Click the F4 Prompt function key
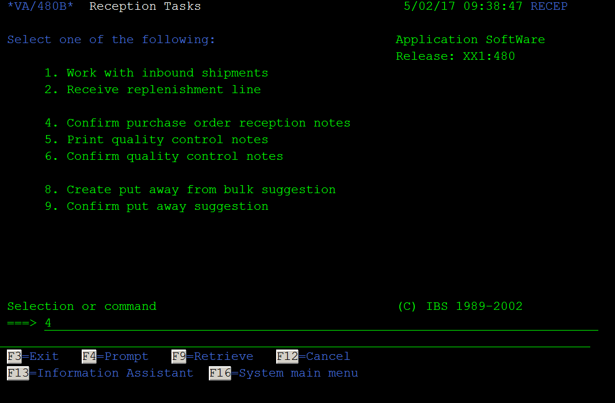The width and height of the screenshot is (615, 403). click(115, 356)
